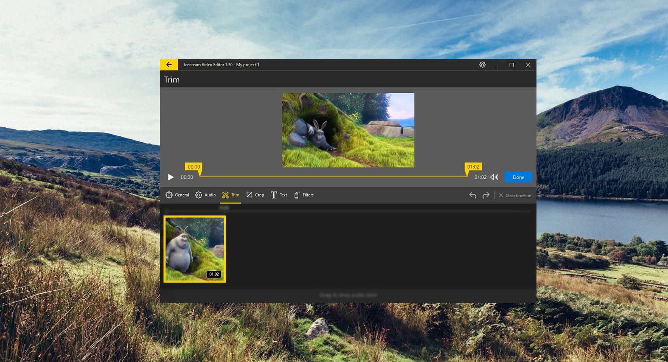The width and height of the screenshot is (668, 362).
Task: Open the Text tab
Action: pyautogui.click(x=279, y=195)
